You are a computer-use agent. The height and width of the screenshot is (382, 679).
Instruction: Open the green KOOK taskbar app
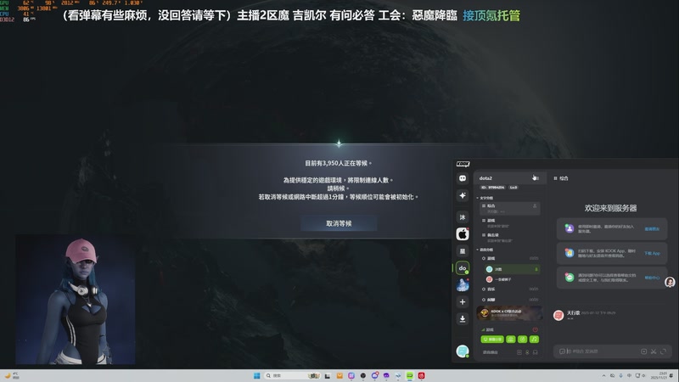[410, 375]
